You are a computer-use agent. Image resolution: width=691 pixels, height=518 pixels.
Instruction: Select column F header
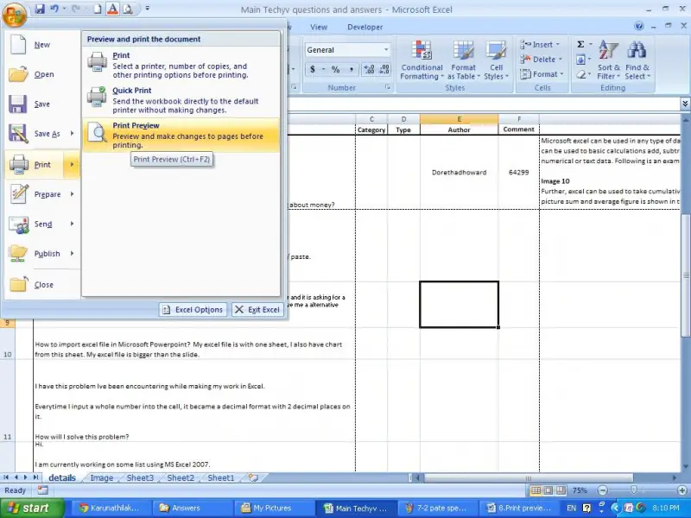519,119
